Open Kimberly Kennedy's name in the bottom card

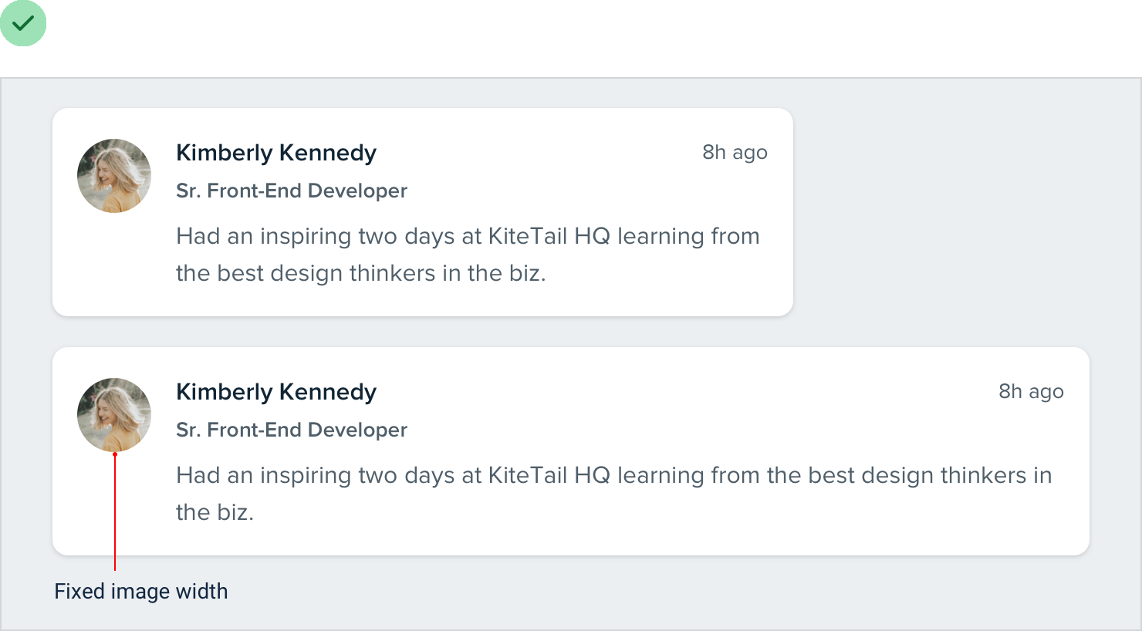pos(276,392)
